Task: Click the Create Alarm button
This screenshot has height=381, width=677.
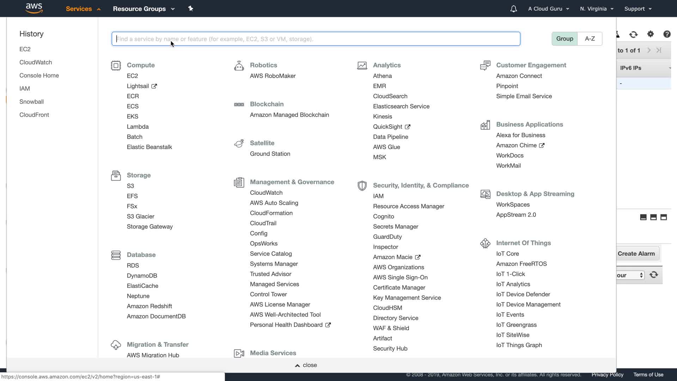Action: point(636,254)
